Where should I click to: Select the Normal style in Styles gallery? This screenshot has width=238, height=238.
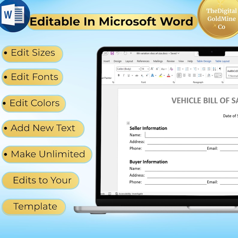[232, 73]
